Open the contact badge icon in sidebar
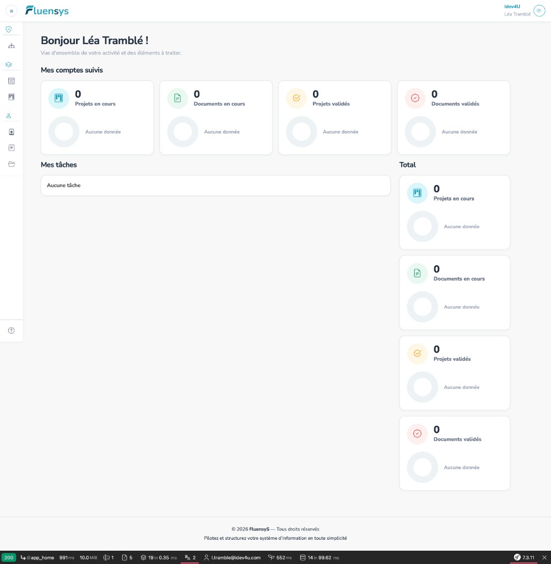Viewport: 551px width, 564px height. (12, 132)
